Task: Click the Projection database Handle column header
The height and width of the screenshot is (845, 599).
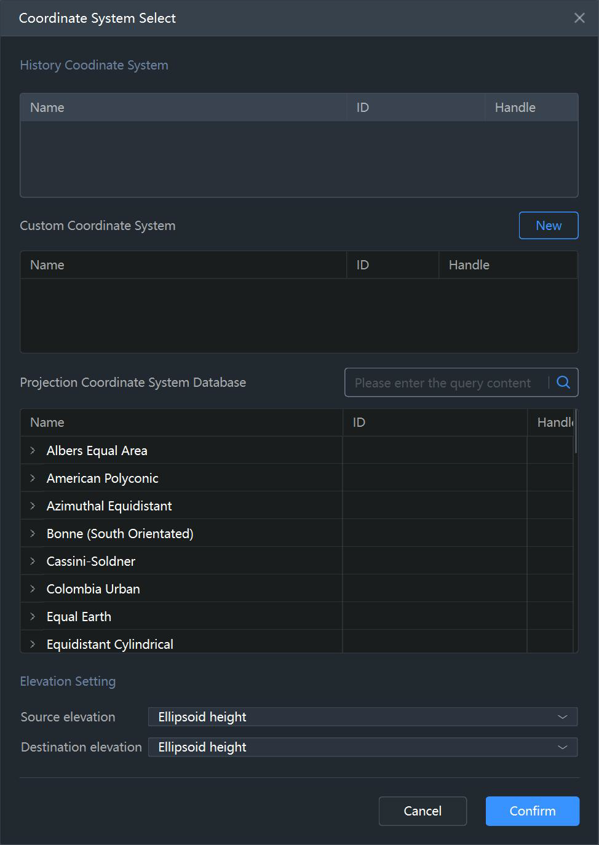Action: tap(550, 422)
